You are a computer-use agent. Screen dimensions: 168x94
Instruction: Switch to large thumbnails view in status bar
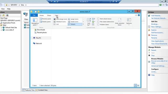(138, 85)
